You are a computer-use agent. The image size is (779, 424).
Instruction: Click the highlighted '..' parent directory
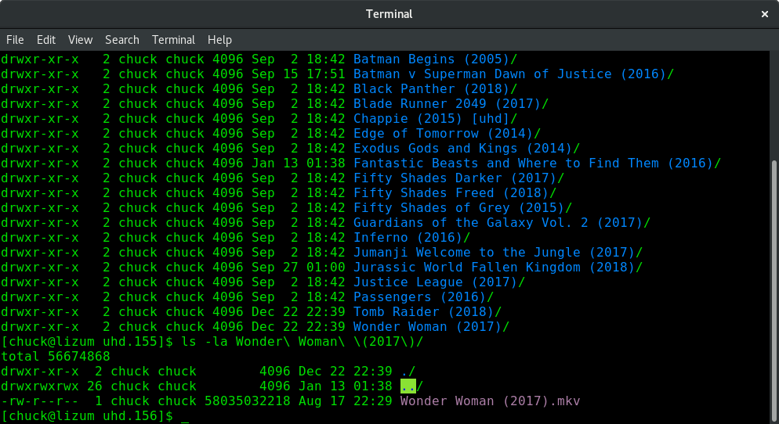(408, 386)
